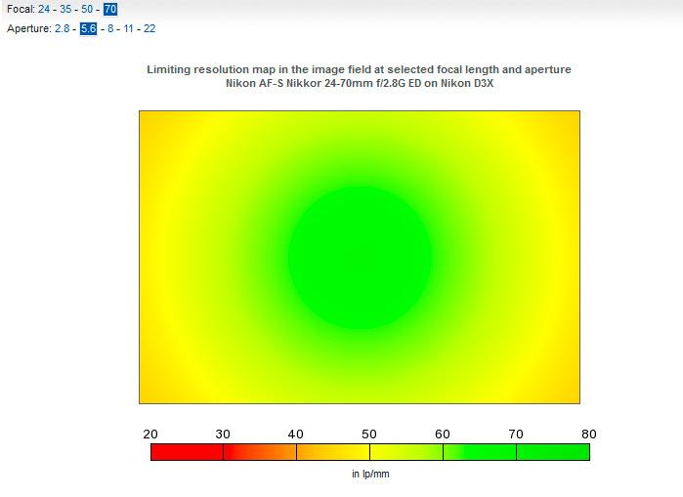Choose aperture 11

coord(128,28)
